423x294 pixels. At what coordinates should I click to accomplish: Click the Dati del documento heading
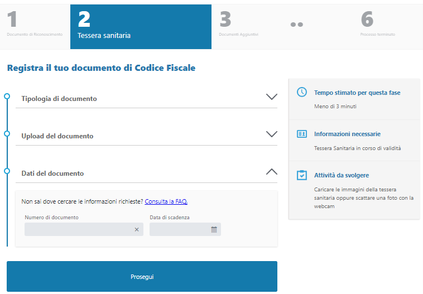click(52, 173)
